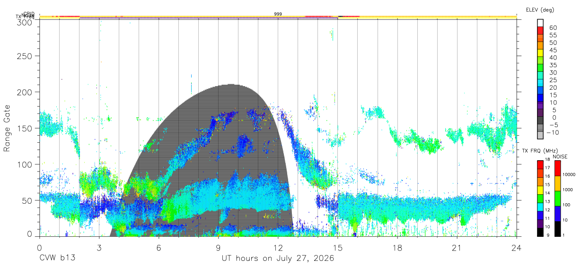Viewport: 581px width, 268px height.
Task: Click the "300" tick on the Range Gate axis
Action: click(24, 22)
